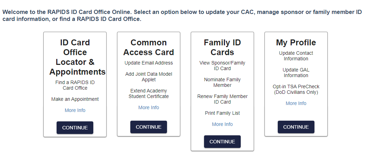This screenshot has width=370, height=158.
Task: Open More Info under My Profile
Action: (x=296, y=103)
